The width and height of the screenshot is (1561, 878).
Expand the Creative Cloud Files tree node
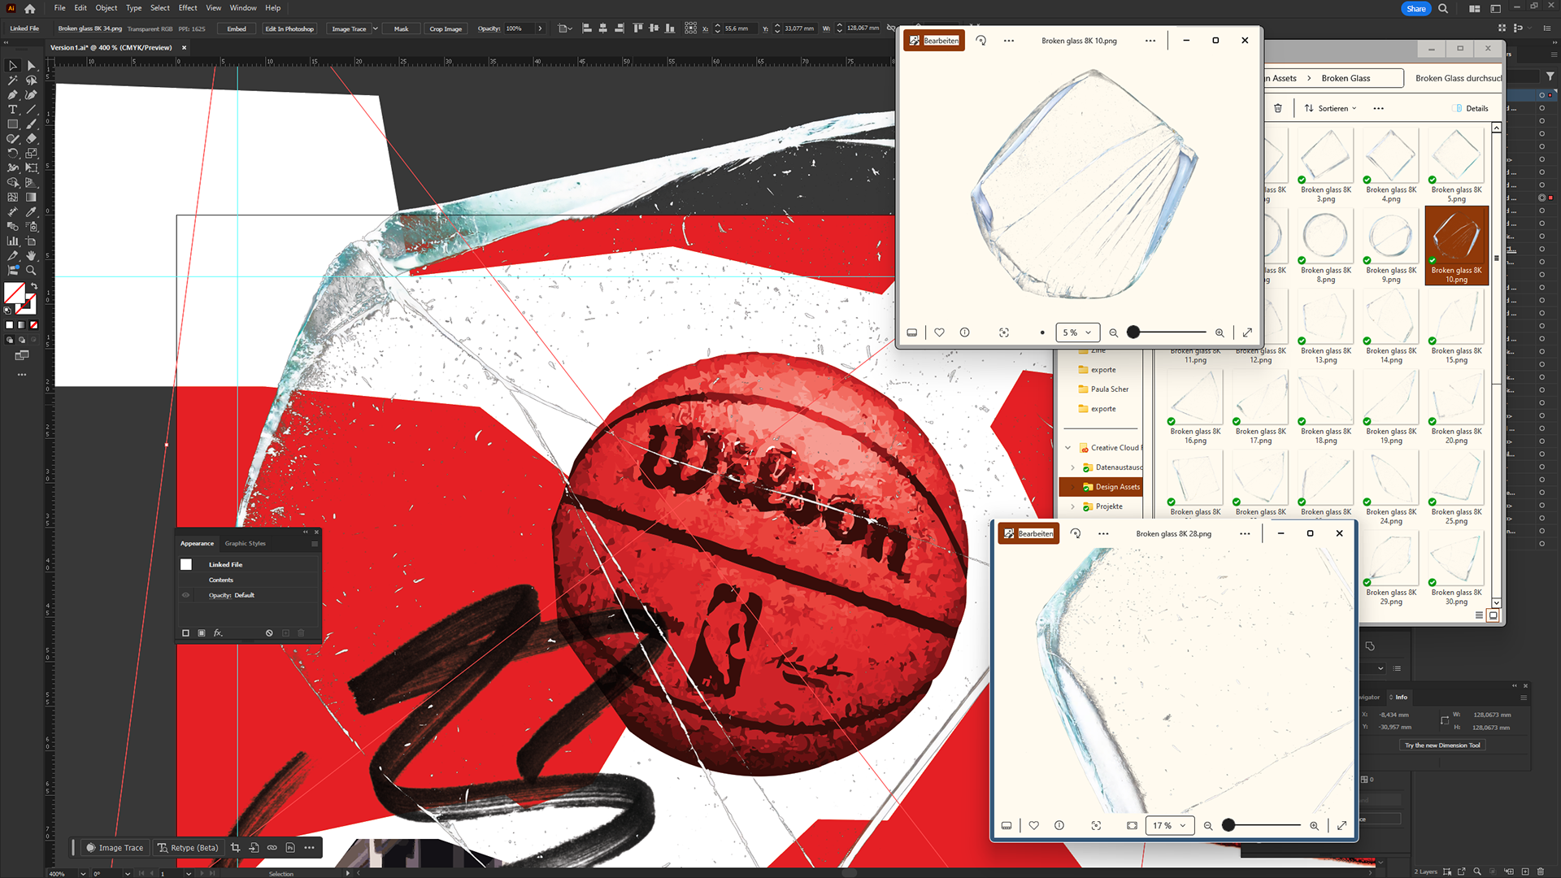(1067, 448)
